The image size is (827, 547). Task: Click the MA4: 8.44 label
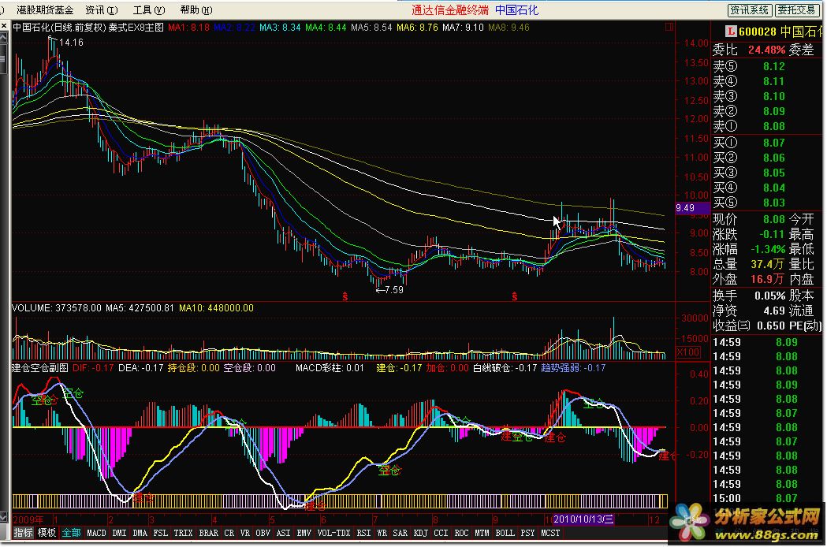pyautogui.click(x=326, y=28)
